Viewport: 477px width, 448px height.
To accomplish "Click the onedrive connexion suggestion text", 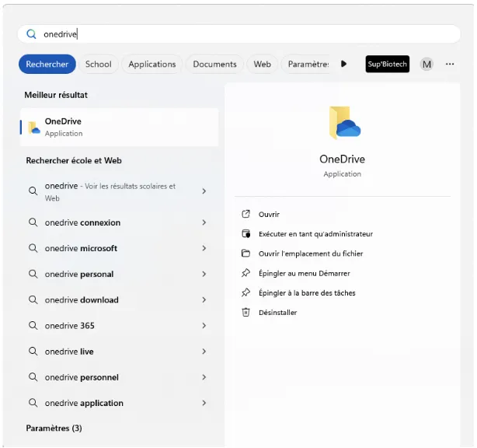I will (x=82, y=222).
